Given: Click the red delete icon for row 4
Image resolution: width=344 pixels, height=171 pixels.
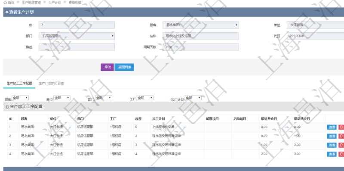Looking at the screenshot, I should point(341,154).
